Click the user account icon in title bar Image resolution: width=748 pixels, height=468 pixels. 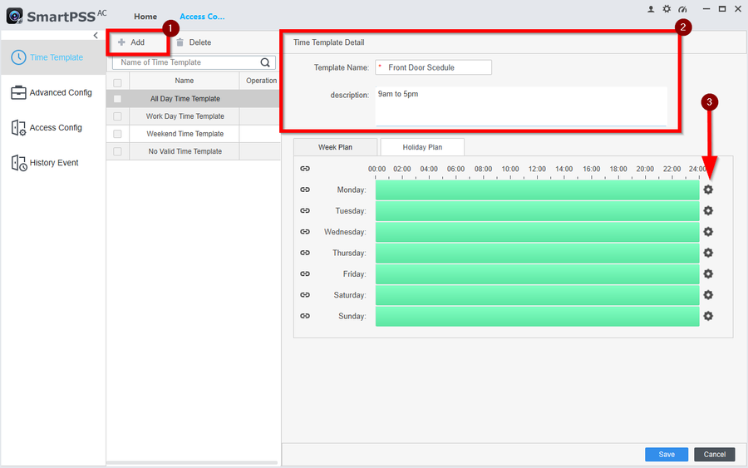tap(651, 8)
